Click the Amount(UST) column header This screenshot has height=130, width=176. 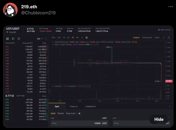(27, 43)
